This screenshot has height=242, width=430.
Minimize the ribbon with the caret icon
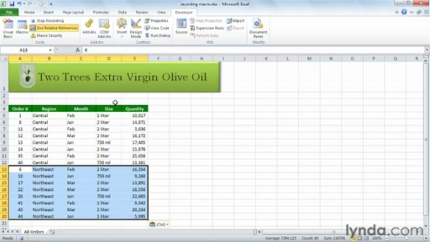click(x=397, y=12)
